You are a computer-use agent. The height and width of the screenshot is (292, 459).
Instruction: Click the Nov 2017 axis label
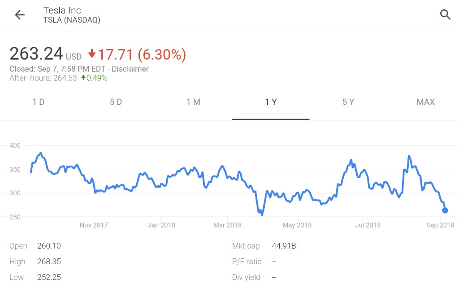94,225
